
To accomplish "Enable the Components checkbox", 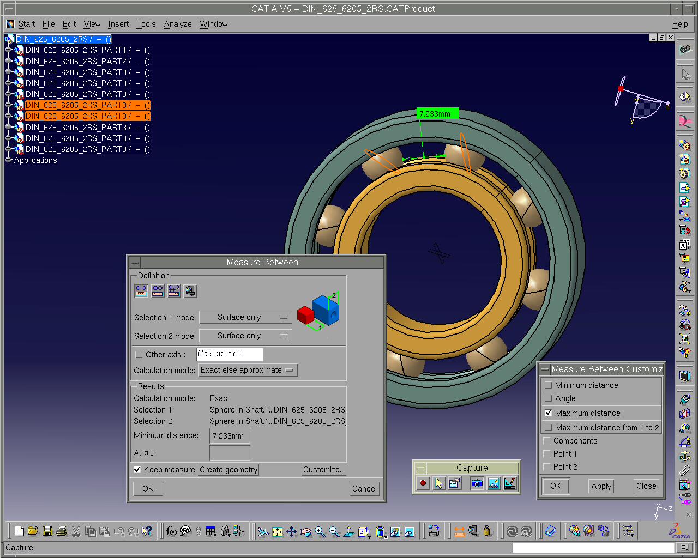I will pyautogui.click(x=547, y=441).
